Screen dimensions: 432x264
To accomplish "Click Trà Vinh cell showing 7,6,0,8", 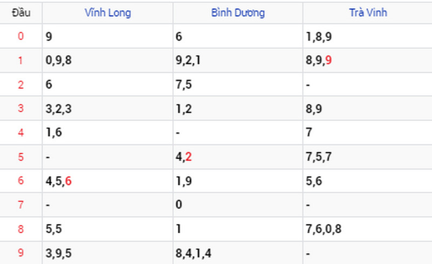I will click(368, 229).
